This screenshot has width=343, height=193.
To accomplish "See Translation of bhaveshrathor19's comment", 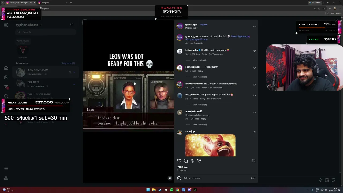I will (215, 88).
